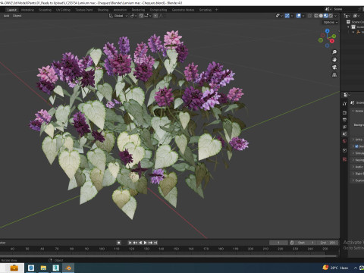Switch to the Shading workspace tab

(x=103, y=10)
